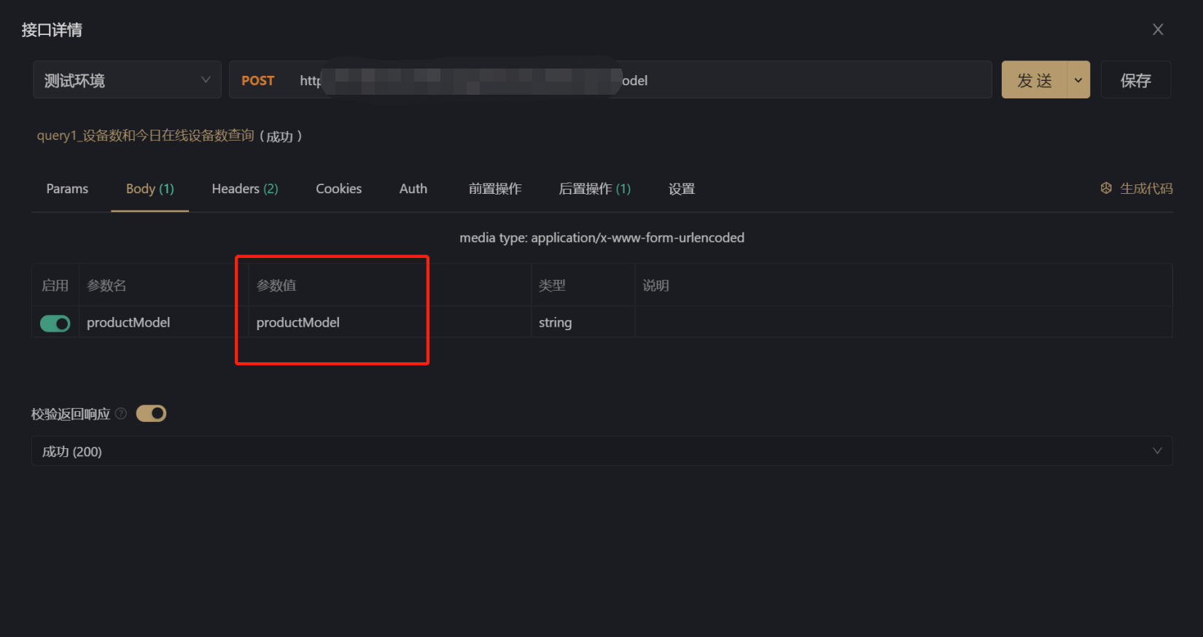The width and height of the screenshot is (1203, 637).
Task: Click the 启用 column header
Action: [55, 286]
